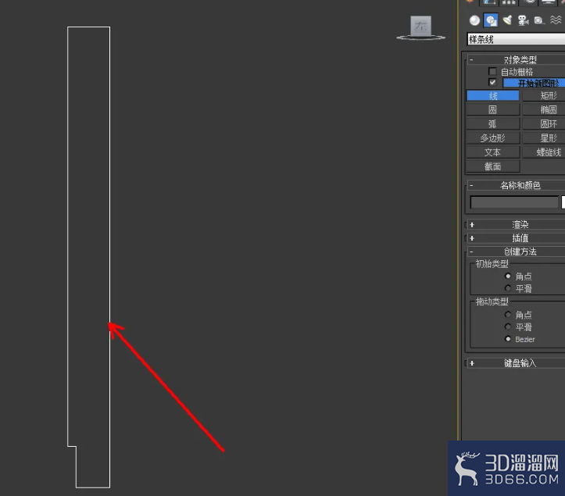
Task: Expand the 渲染 rollout
Action: pyautogui.click(x=516, y=225)
